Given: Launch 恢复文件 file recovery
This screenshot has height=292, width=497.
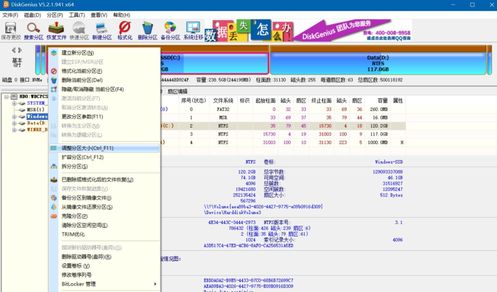Looking at the screenshot, I should (56, 29).
